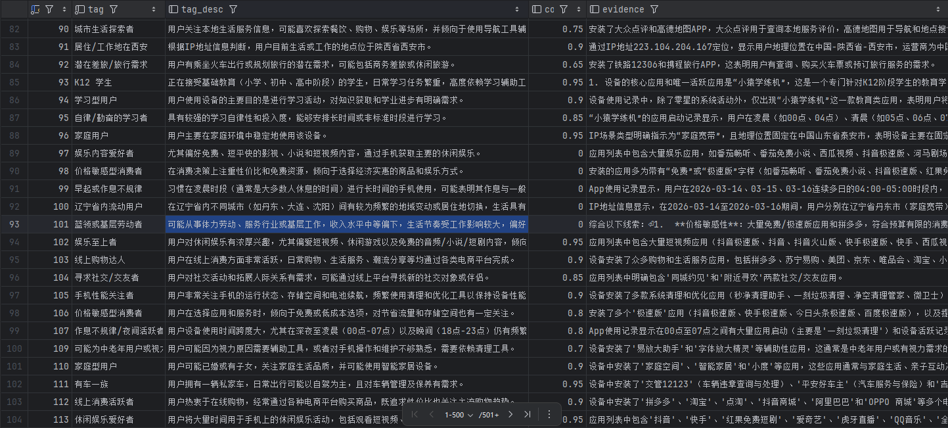The image size is (948, 428).
Task: Select the tag cell '城市生活探索者'
Action: 118,29
